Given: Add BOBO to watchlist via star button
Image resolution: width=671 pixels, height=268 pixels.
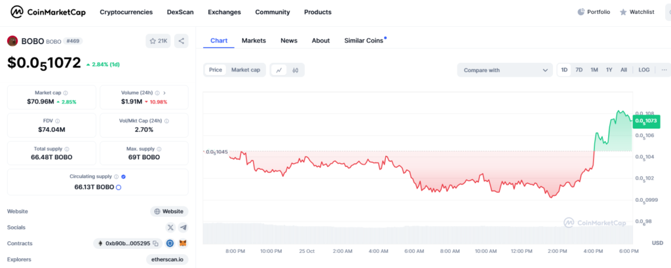Looking at the screenshot, I should click(x=158, y=41).
